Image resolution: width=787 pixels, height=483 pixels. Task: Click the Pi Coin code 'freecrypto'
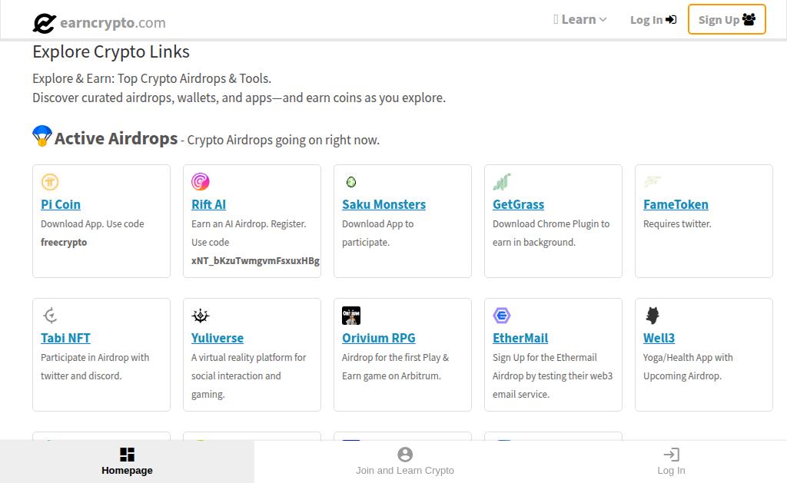(x=64, y=242)
